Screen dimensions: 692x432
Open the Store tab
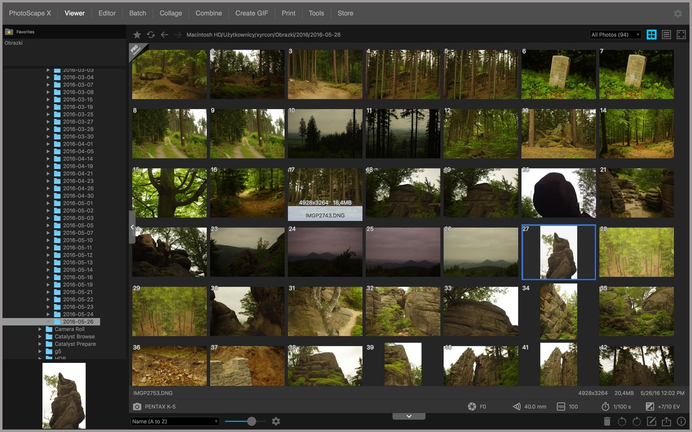click(345, 13)
